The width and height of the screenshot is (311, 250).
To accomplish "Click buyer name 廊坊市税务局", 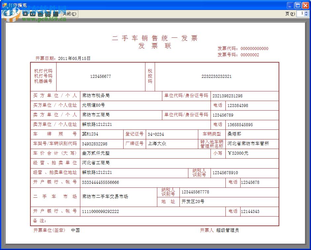I will [96, 96].
